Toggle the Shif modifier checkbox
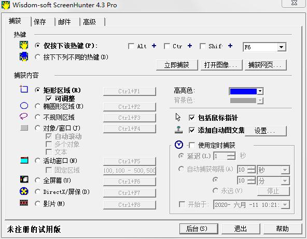Image resolution: width=307 pixels, height=239 pixels. [x=203, y=46]
